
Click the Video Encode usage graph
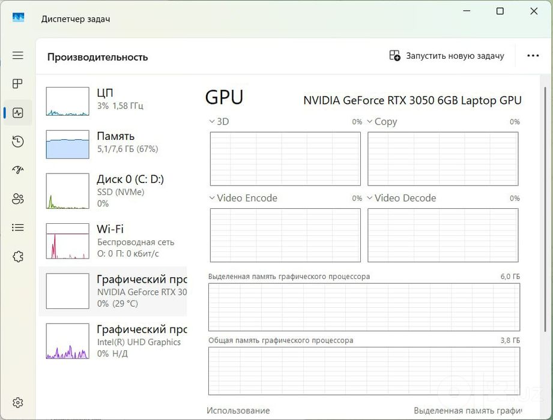pyautogui.click(x=285, y=235)
